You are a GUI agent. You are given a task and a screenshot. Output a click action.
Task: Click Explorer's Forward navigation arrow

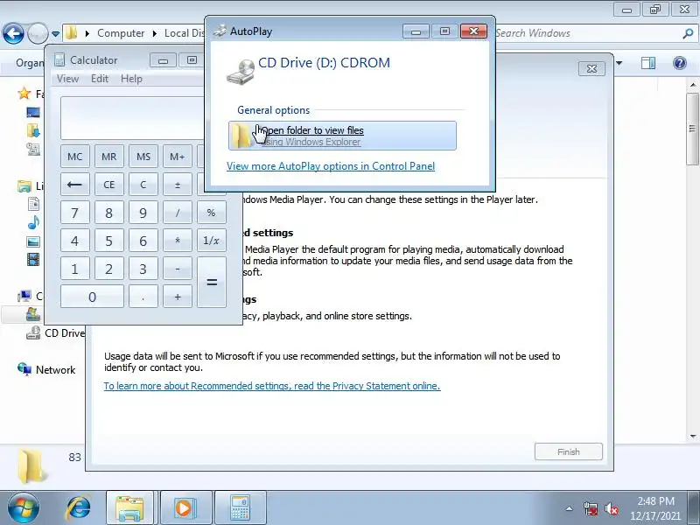pos(38,33)
